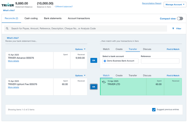Open the Manage Account dropdown
188x124 pixels.
coord(175,5)
